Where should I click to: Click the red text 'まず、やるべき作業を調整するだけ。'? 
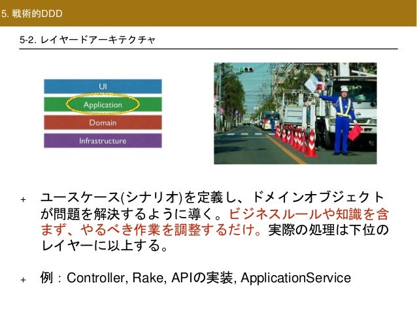[152, 230]
